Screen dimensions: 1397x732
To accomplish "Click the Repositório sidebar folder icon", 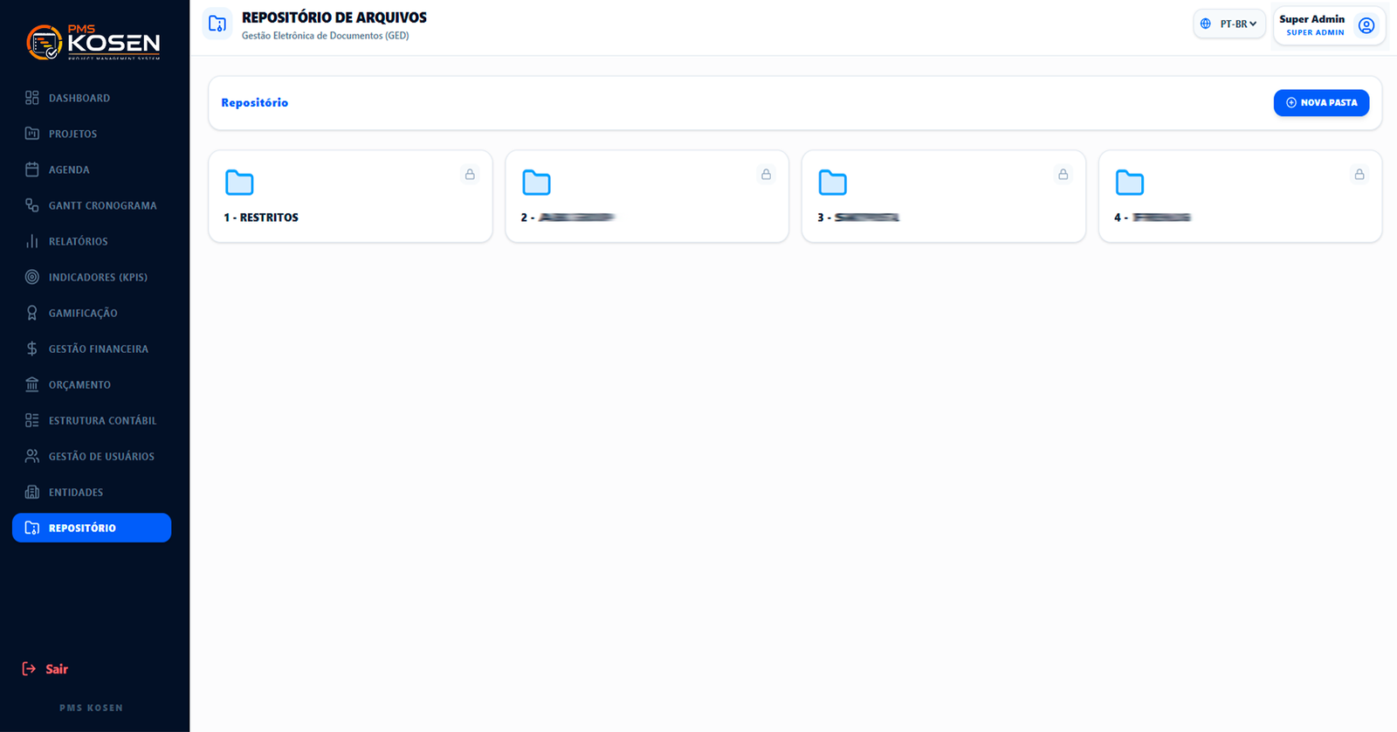I will tap(32, 528).
